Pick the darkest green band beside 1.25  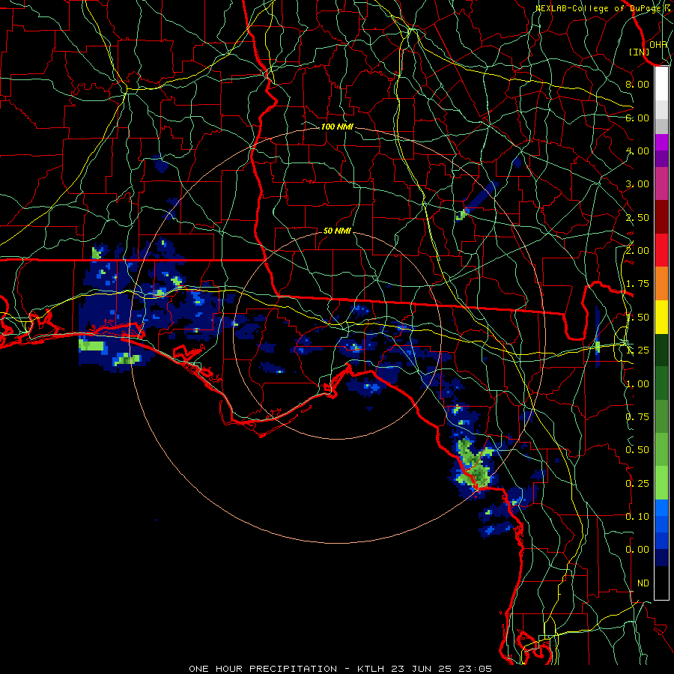point(661,350)
